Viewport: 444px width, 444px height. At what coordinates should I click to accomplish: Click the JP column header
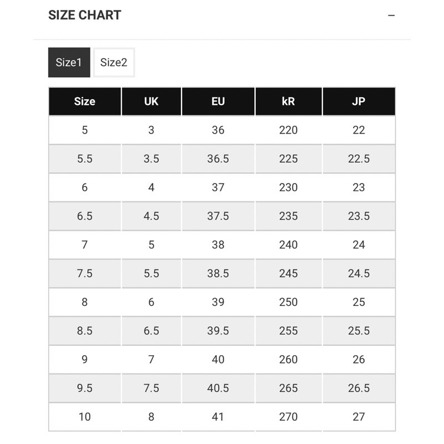pos(359,102)
